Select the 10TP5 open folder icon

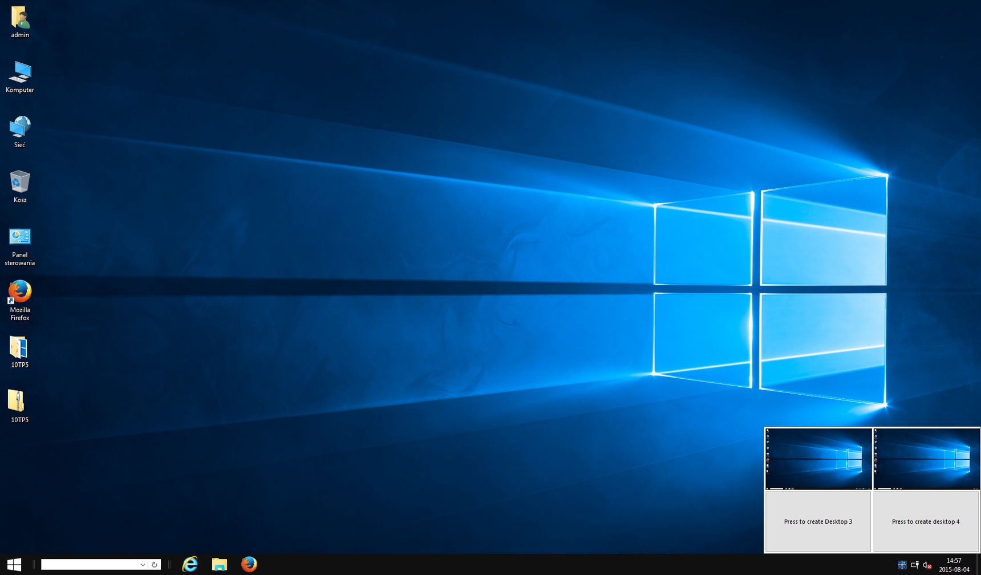click(18, 347)
